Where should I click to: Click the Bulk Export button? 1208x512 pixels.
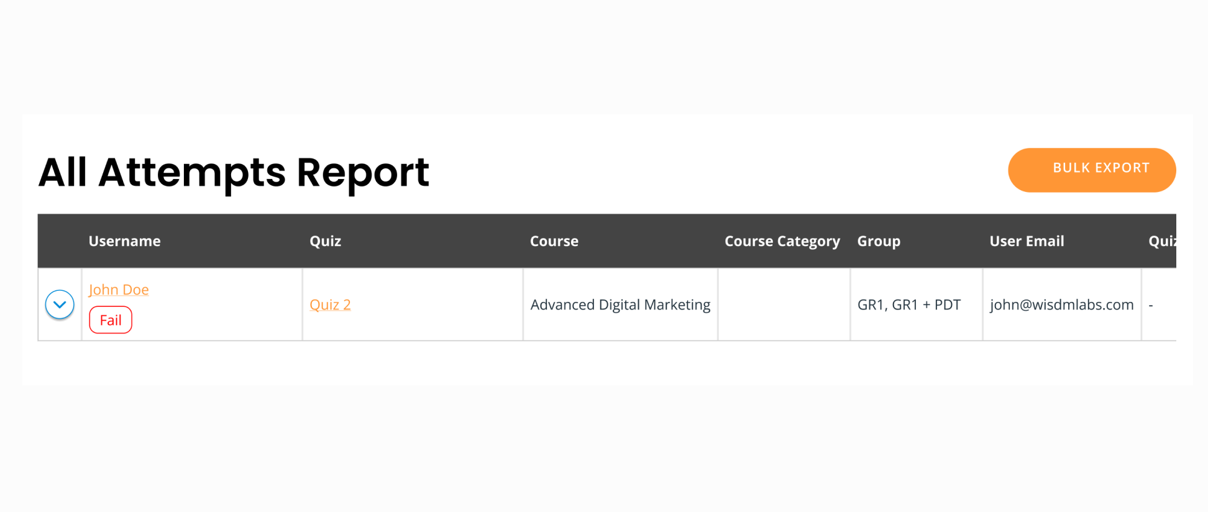click(x=1091, y=170)
